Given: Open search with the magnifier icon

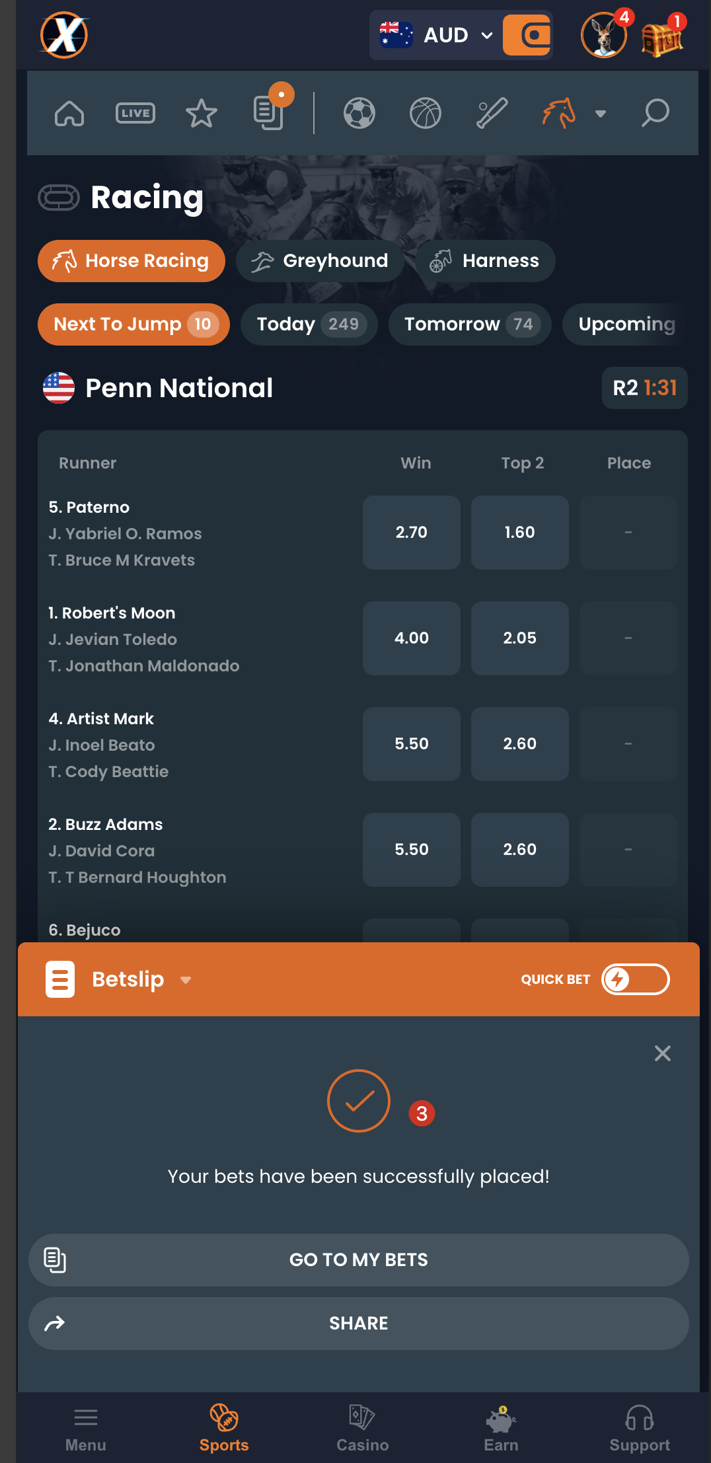Looking at the screenshot, I should pos(655,112).
